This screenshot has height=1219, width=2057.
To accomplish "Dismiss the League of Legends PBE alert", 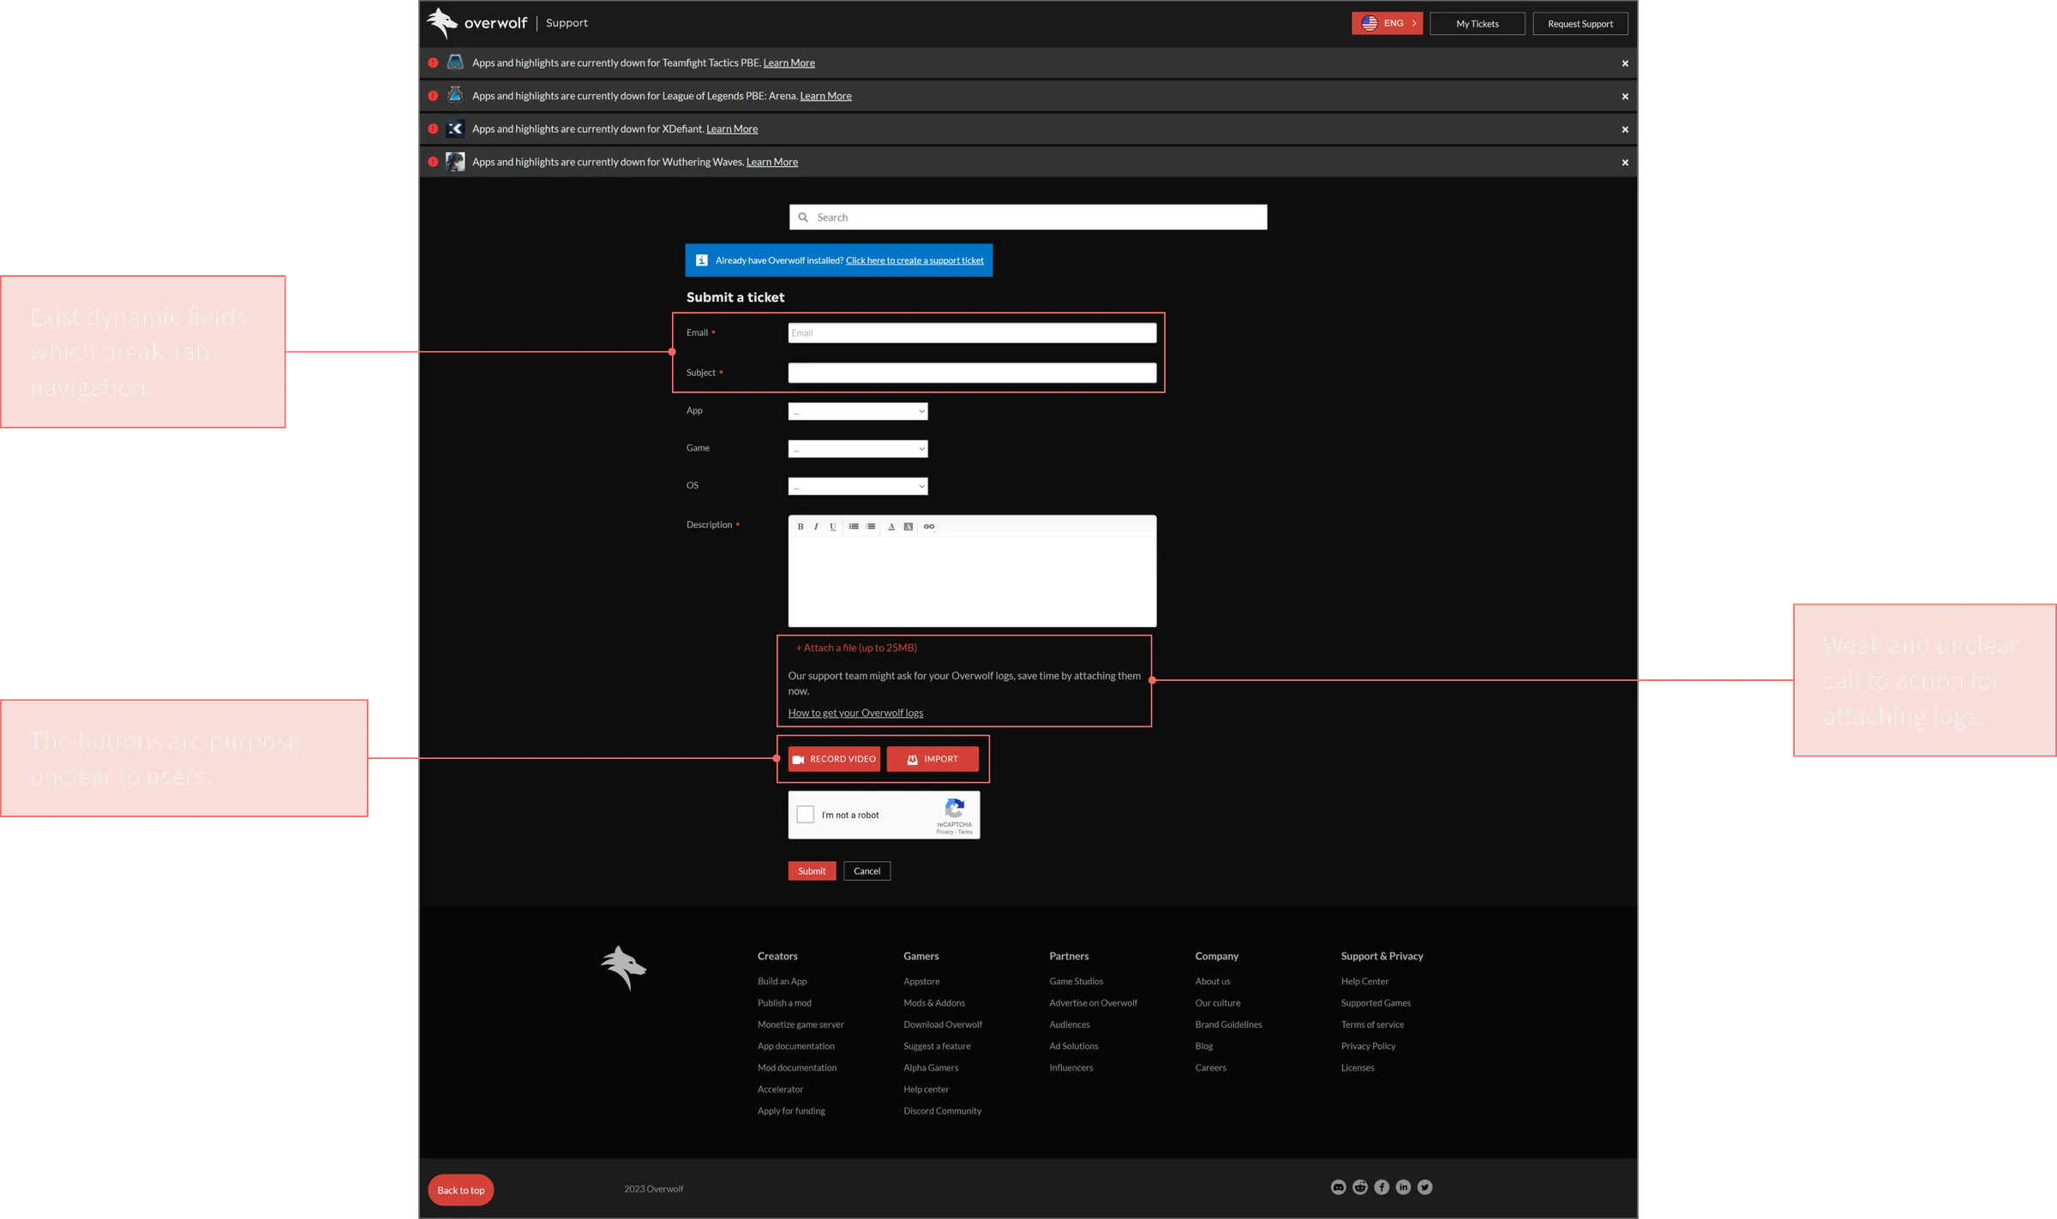I will (x=1625, y=97).
